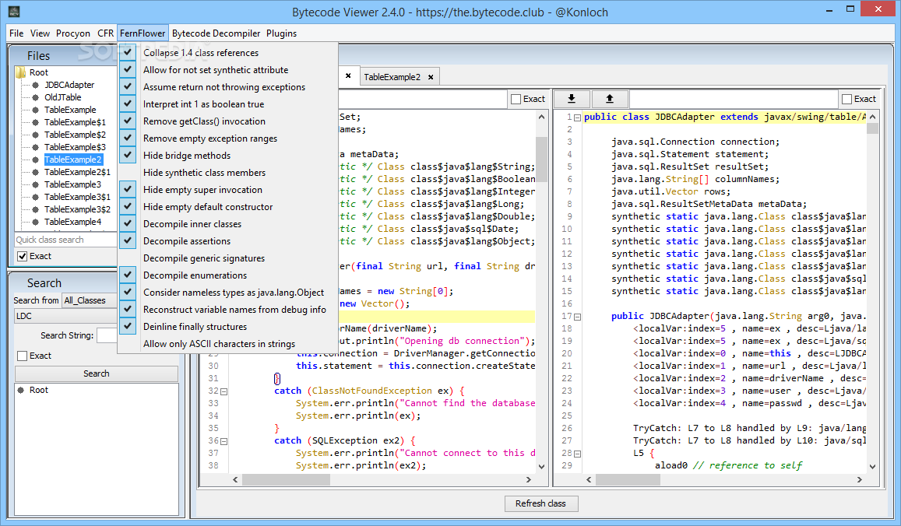The width and height of the screenshot is (901, 526).
Task: Click the Bytecode Viewer application icon
Action: 14,12
